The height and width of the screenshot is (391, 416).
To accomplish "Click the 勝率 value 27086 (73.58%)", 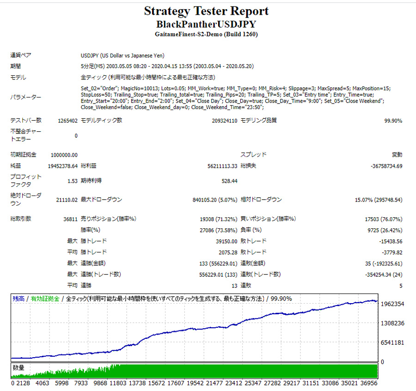I will 219,230.
